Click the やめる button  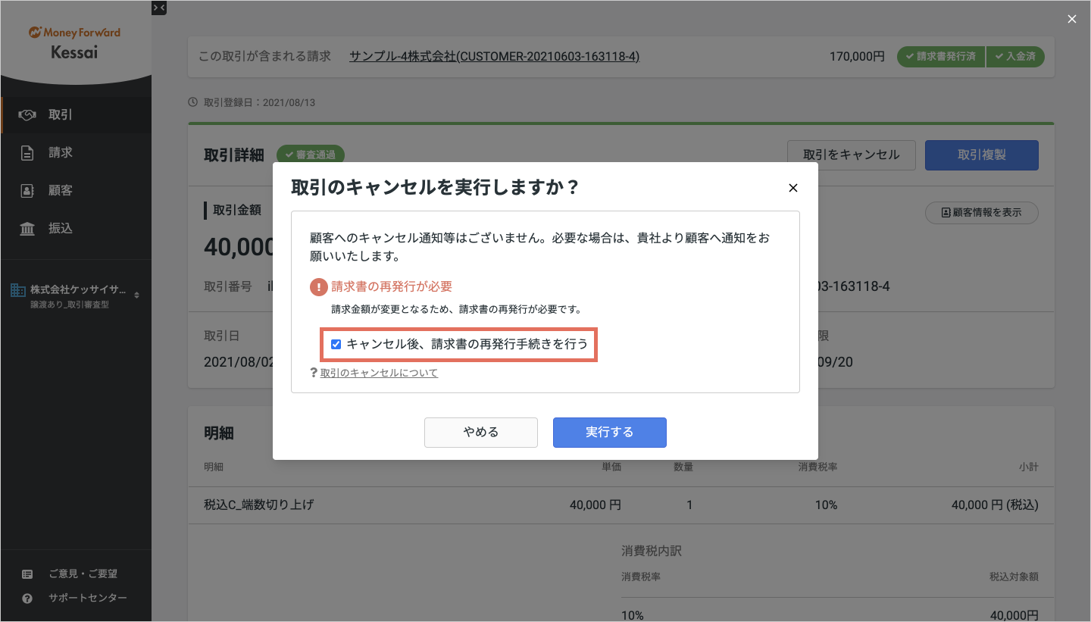coord(480,432)
